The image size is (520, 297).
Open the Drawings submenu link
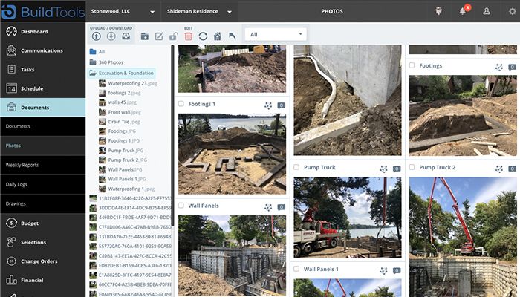point(43,203)
